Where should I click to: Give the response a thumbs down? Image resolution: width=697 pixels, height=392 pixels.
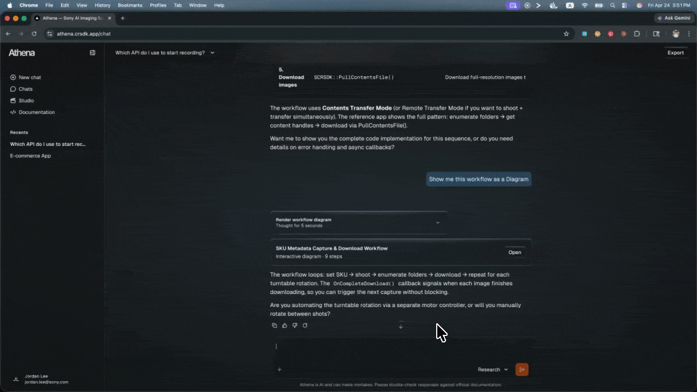295,326
